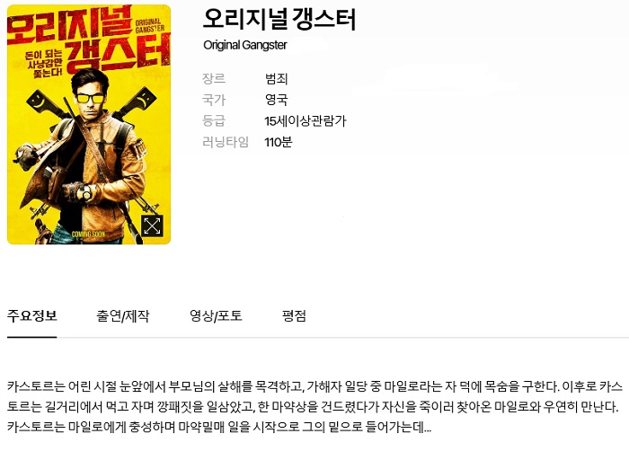629x469 pixels.
Task: Select the 영상/포토 tab
Action: 216,316
